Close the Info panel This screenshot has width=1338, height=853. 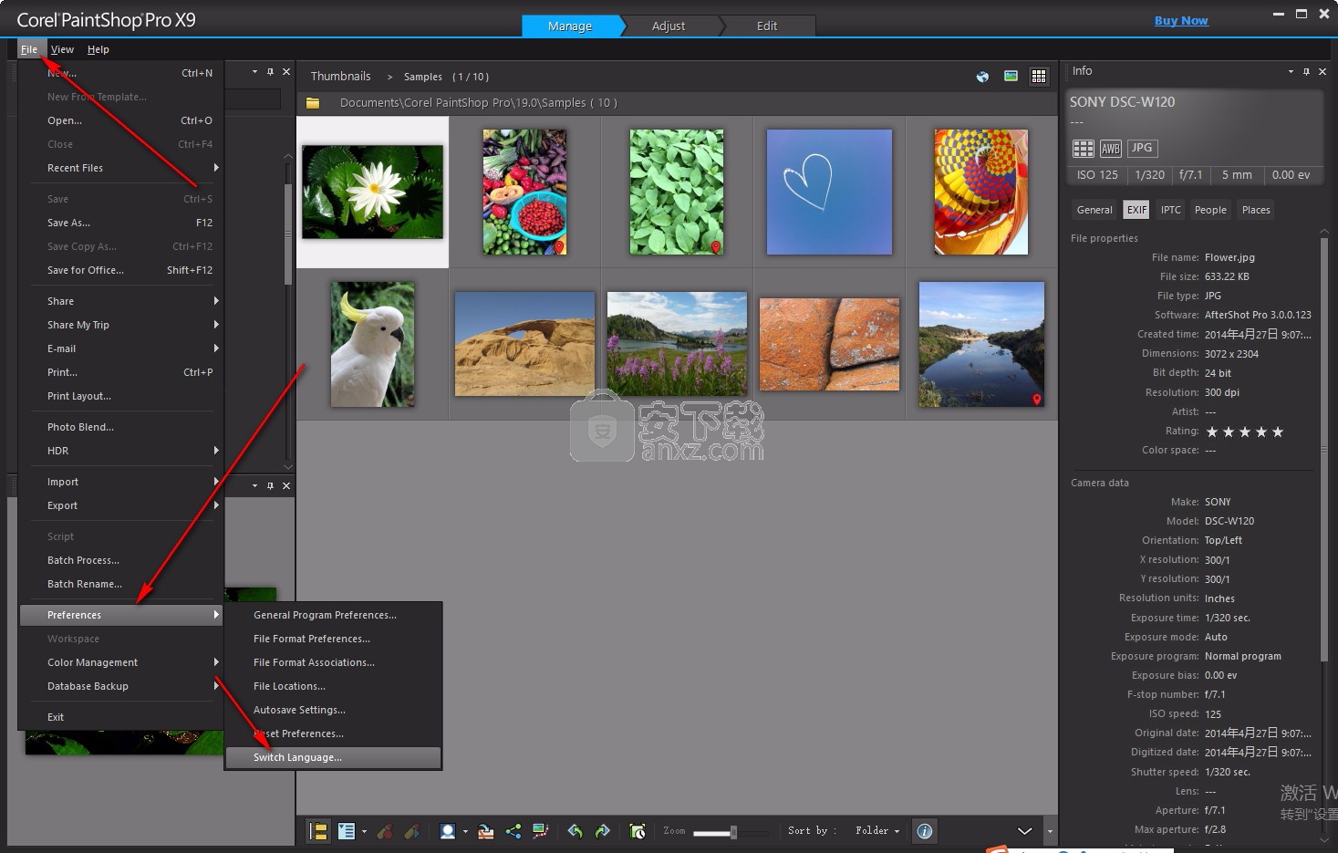(x=1322, y=71)
